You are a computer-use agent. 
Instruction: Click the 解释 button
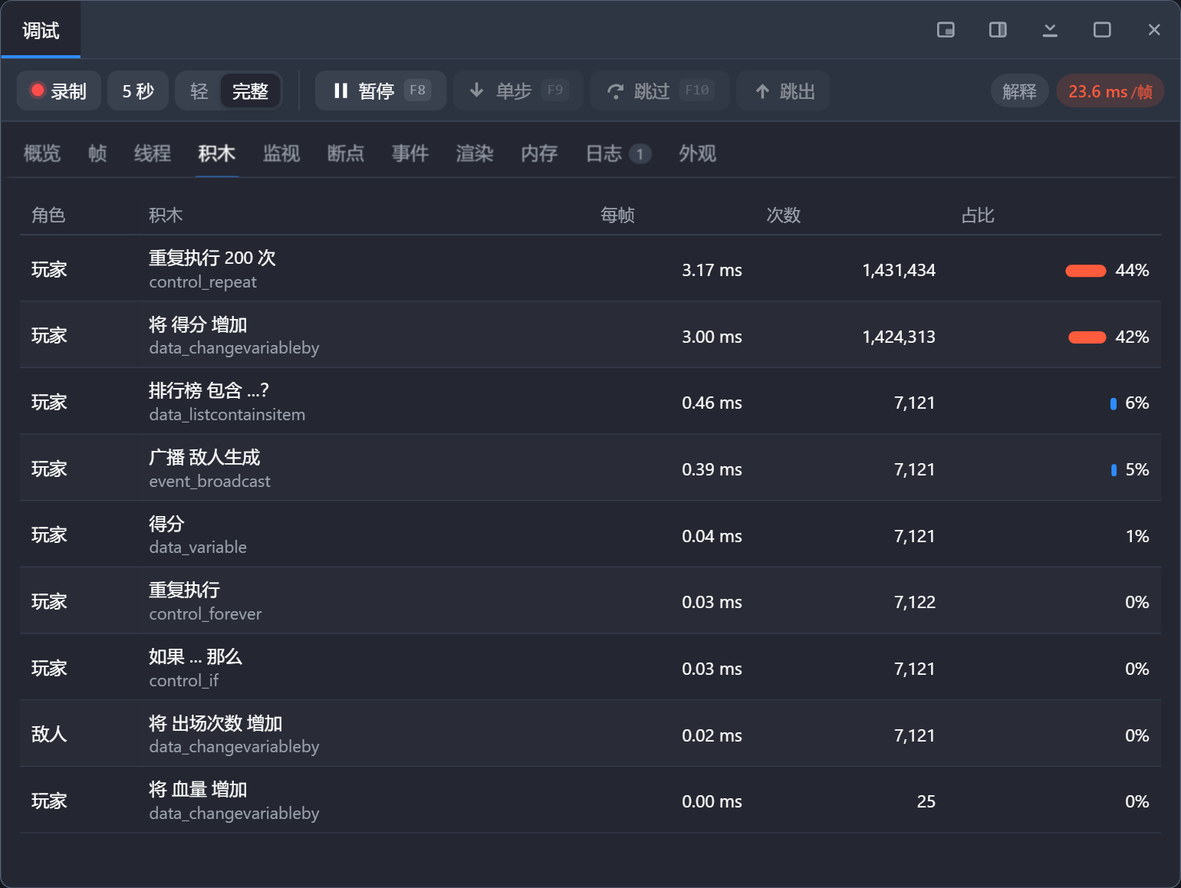tap(1019, 91)
